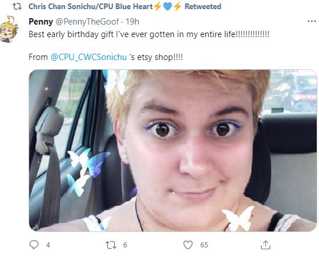Open the share icon below the photo

pyautogui.click(x=265, y=245)
